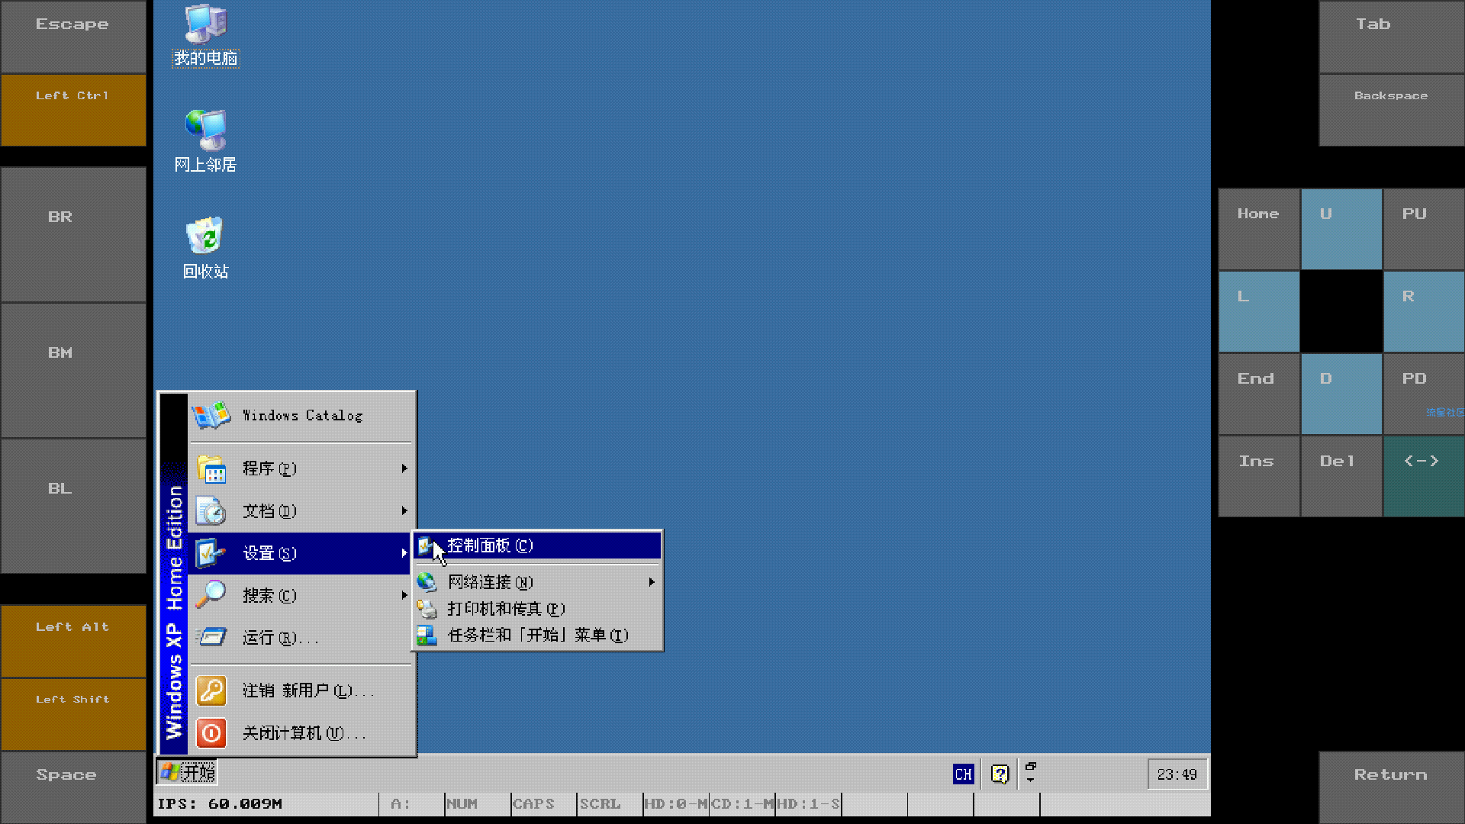Tap the L left arrow key
The height and width of the screenshot is (824, 1465).
tap(1259, 311)
